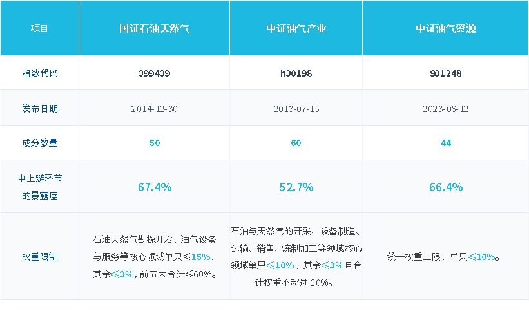Select the 中证油气产业 column header

tap(296, 28)
